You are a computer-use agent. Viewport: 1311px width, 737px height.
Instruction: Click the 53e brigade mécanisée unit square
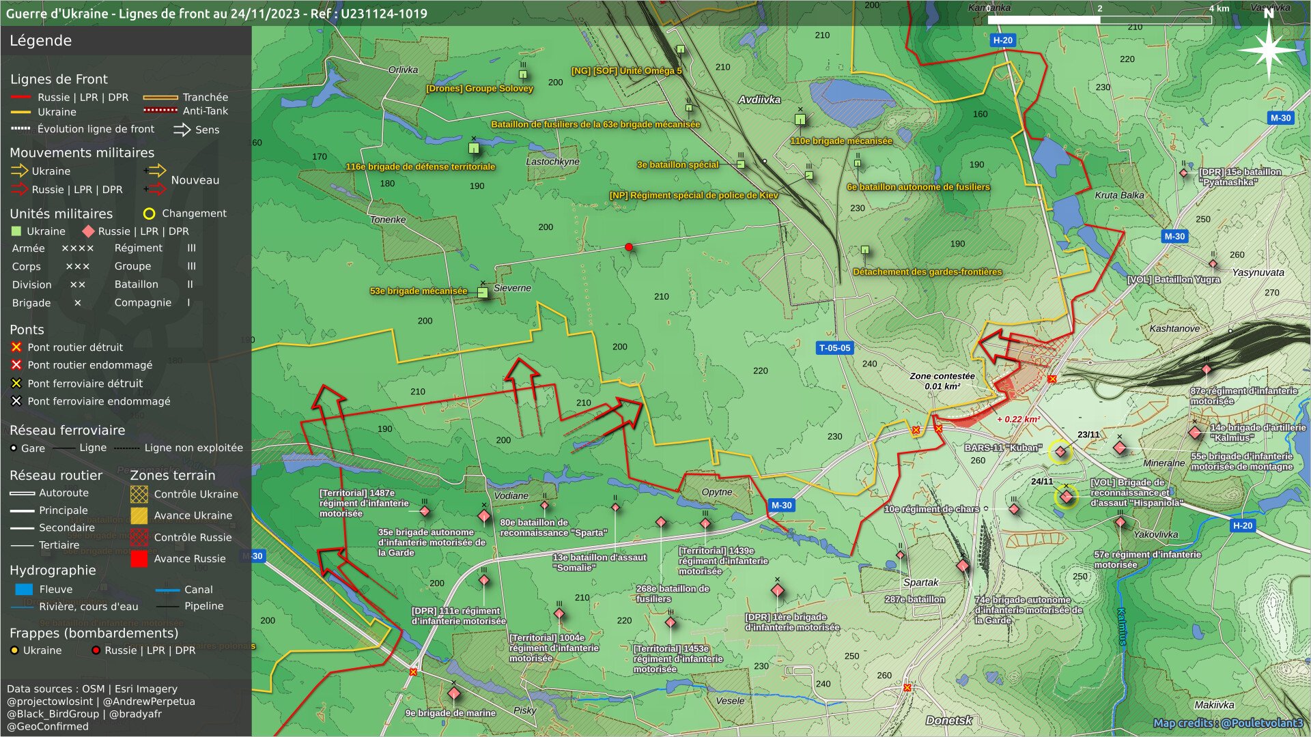[483, 293]
